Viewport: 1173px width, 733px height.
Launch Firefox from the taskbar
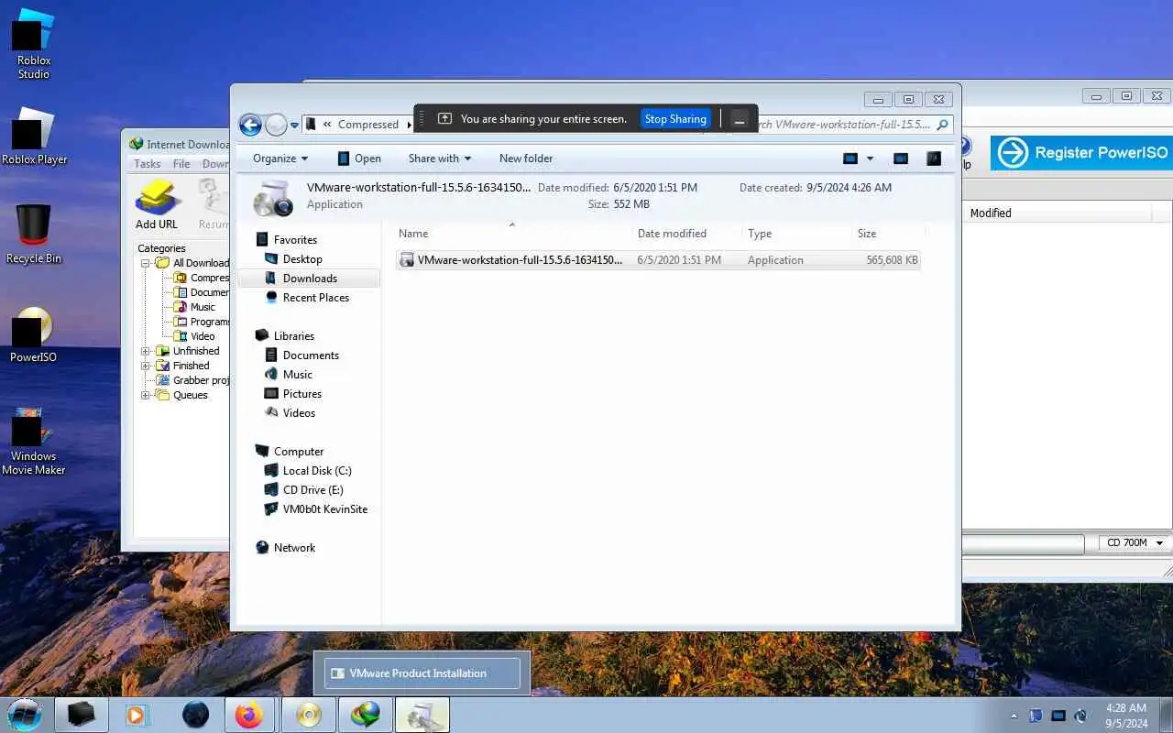(248, 715)
